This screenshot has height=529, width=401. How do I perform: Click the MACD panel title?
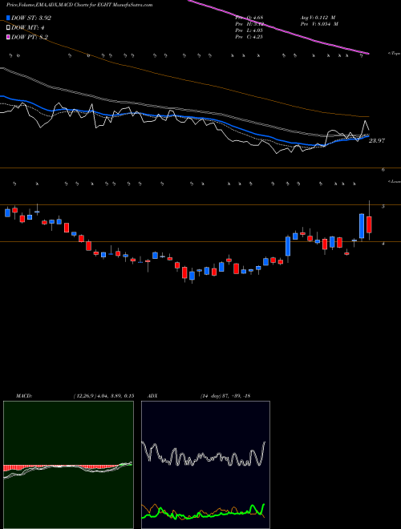[23, 396]
